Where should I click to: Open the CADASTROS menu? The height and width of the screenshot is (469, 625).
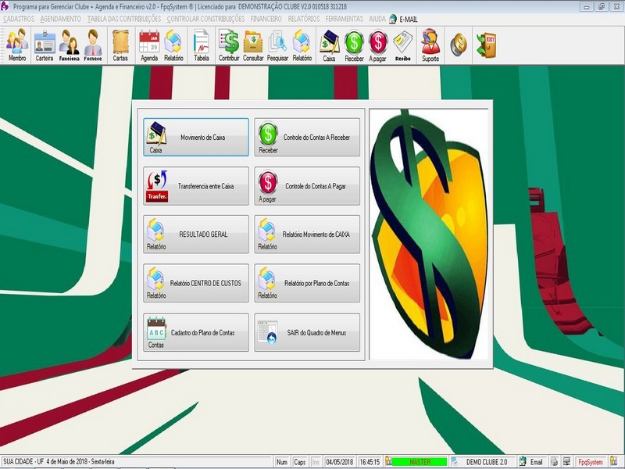(19, 18)
